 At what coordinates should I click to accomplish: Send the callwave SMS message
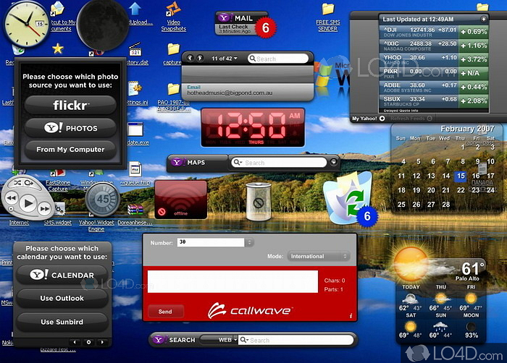[x=166, y=312]
